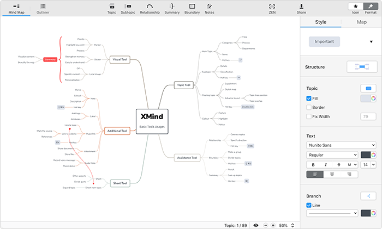Open the Topic shape picker
The width and height of the screenshot is (382, 229).
(368, 89)
